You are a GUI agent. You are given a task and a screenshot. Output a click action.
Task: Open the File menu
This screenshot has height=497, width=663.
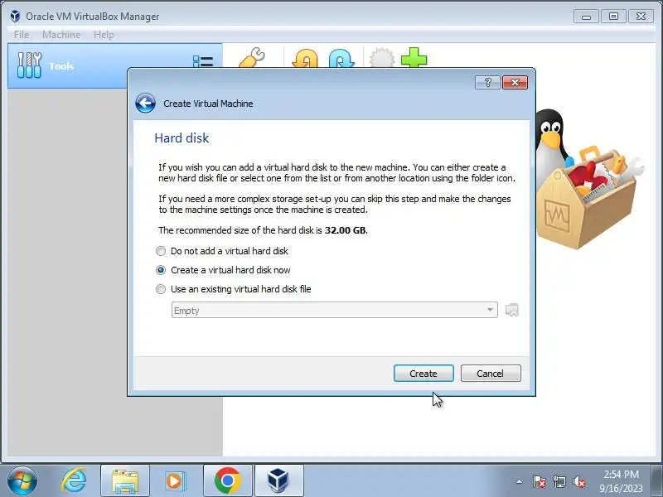pos(22,35)
